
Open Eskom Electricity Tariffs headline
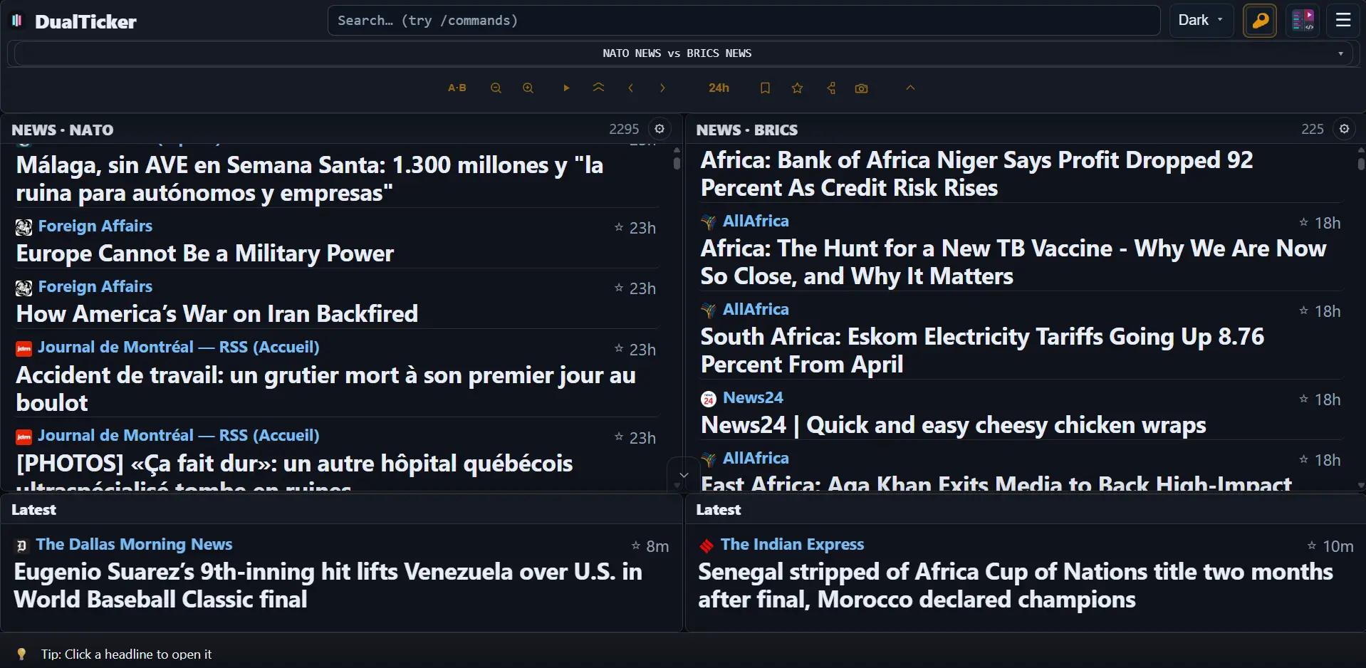pos(982,350)
